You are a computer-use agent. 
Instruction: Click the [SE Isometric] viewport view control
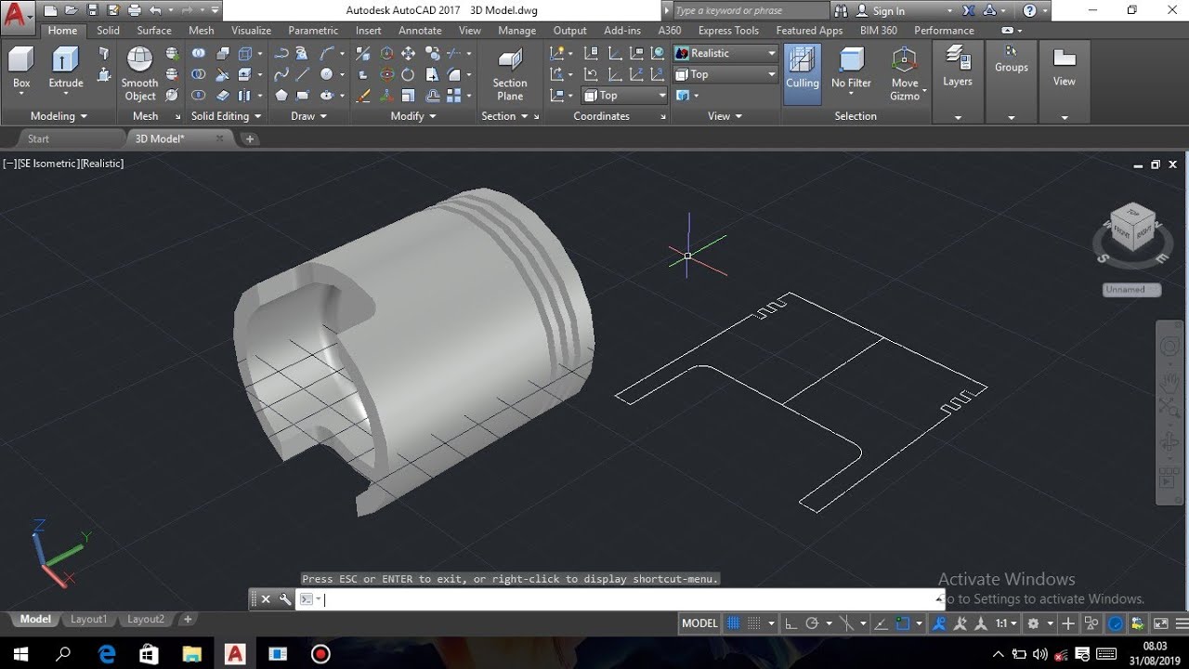[x=48, y=164]
